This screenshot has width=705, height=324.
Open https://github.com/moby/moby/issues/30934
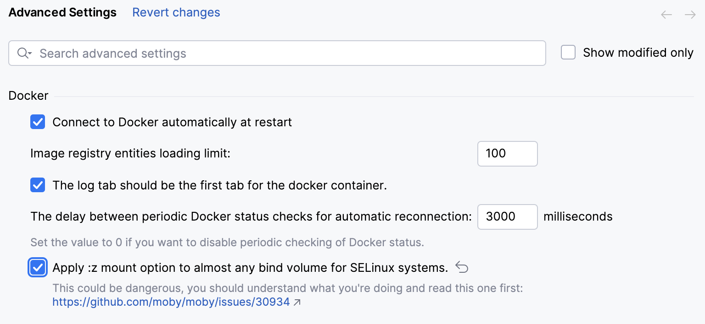pyautogui.click(x=170, y=302)
